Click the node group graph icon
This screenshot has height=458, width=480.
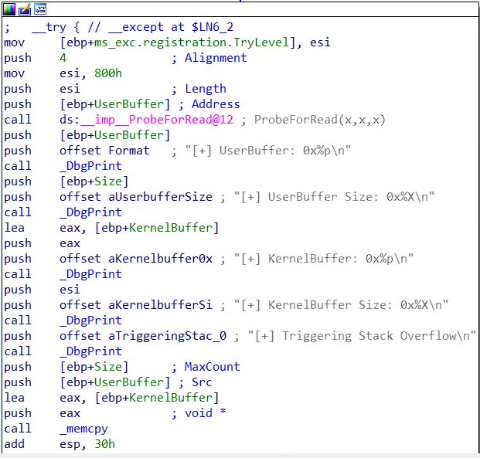40,9
